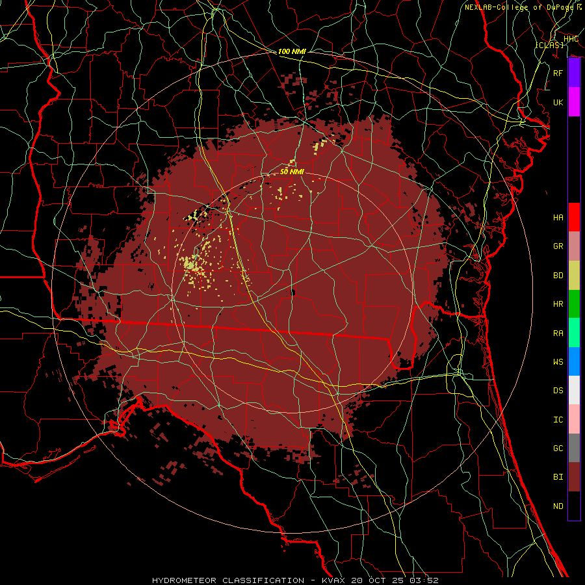Screen dimensions: 585x585
Task: Click the 20 OCT 25 date text
Action: click(x=378, y=580)
